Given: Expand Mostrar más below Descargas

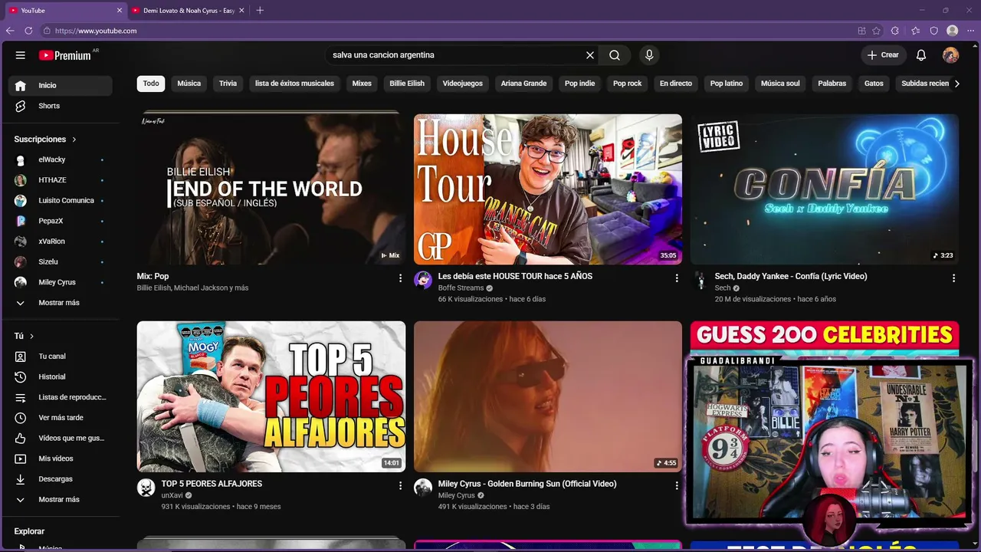Looking at the screenshot, I should click(60, 499).
